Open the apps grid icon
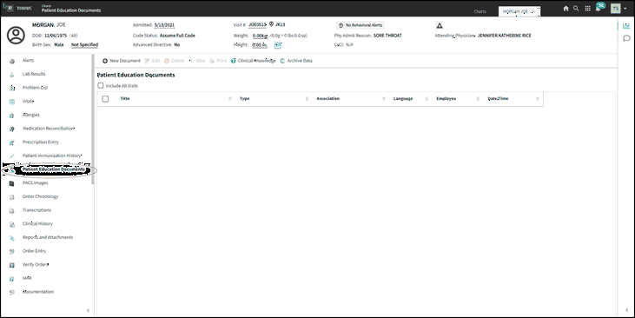Screen dimensions: 635x318 tap(587, 9)
